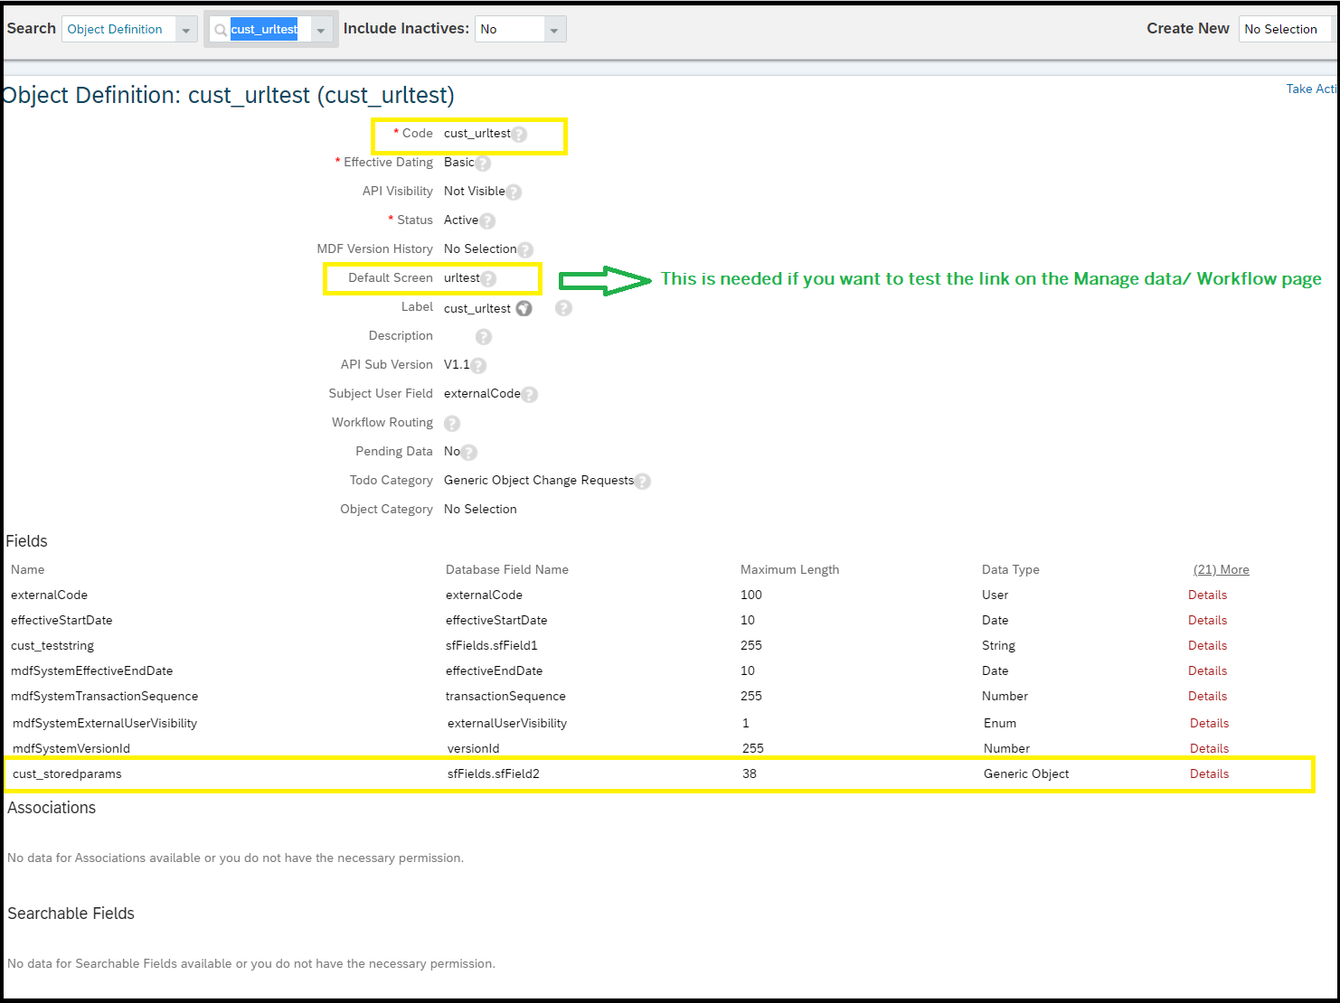
Task: Open help icon beside MDF Version History
Action: click(x=525, y=250)
